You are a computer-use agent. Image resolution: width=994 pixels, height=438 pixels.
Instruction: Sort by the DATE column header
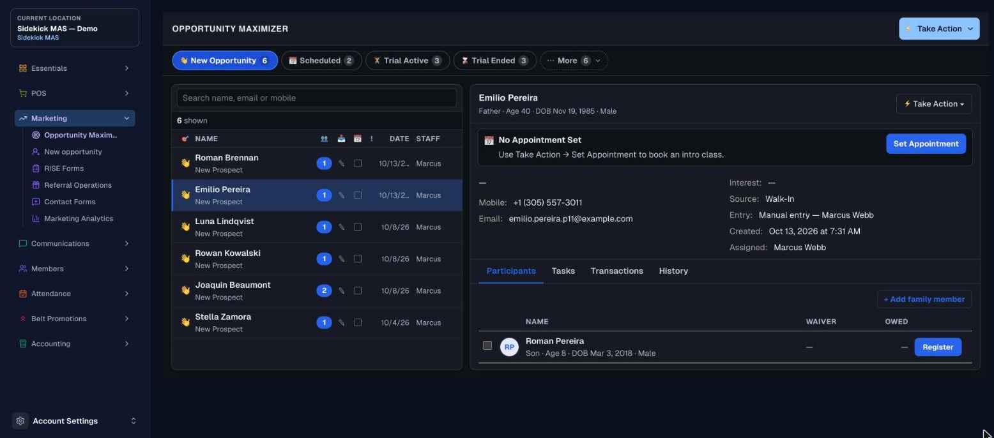coord(399,139)
